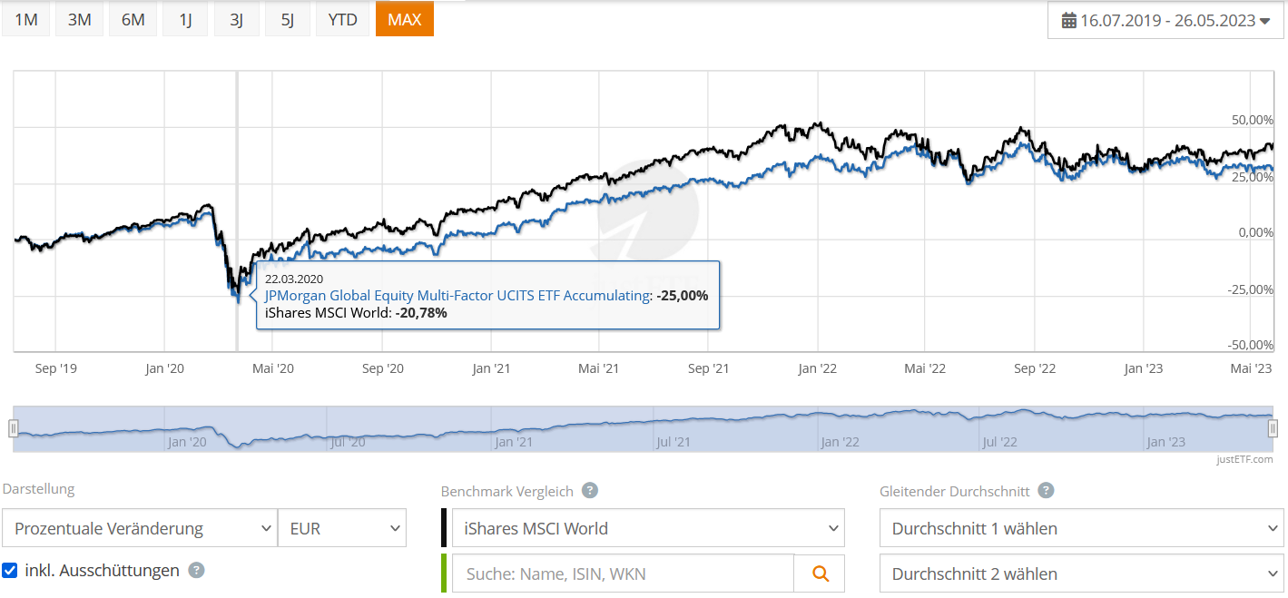Expand the iShares MSCI World benchmark dropdown
The width and height of the screenshot is (1288, 598).
click(x=648, y=528)
